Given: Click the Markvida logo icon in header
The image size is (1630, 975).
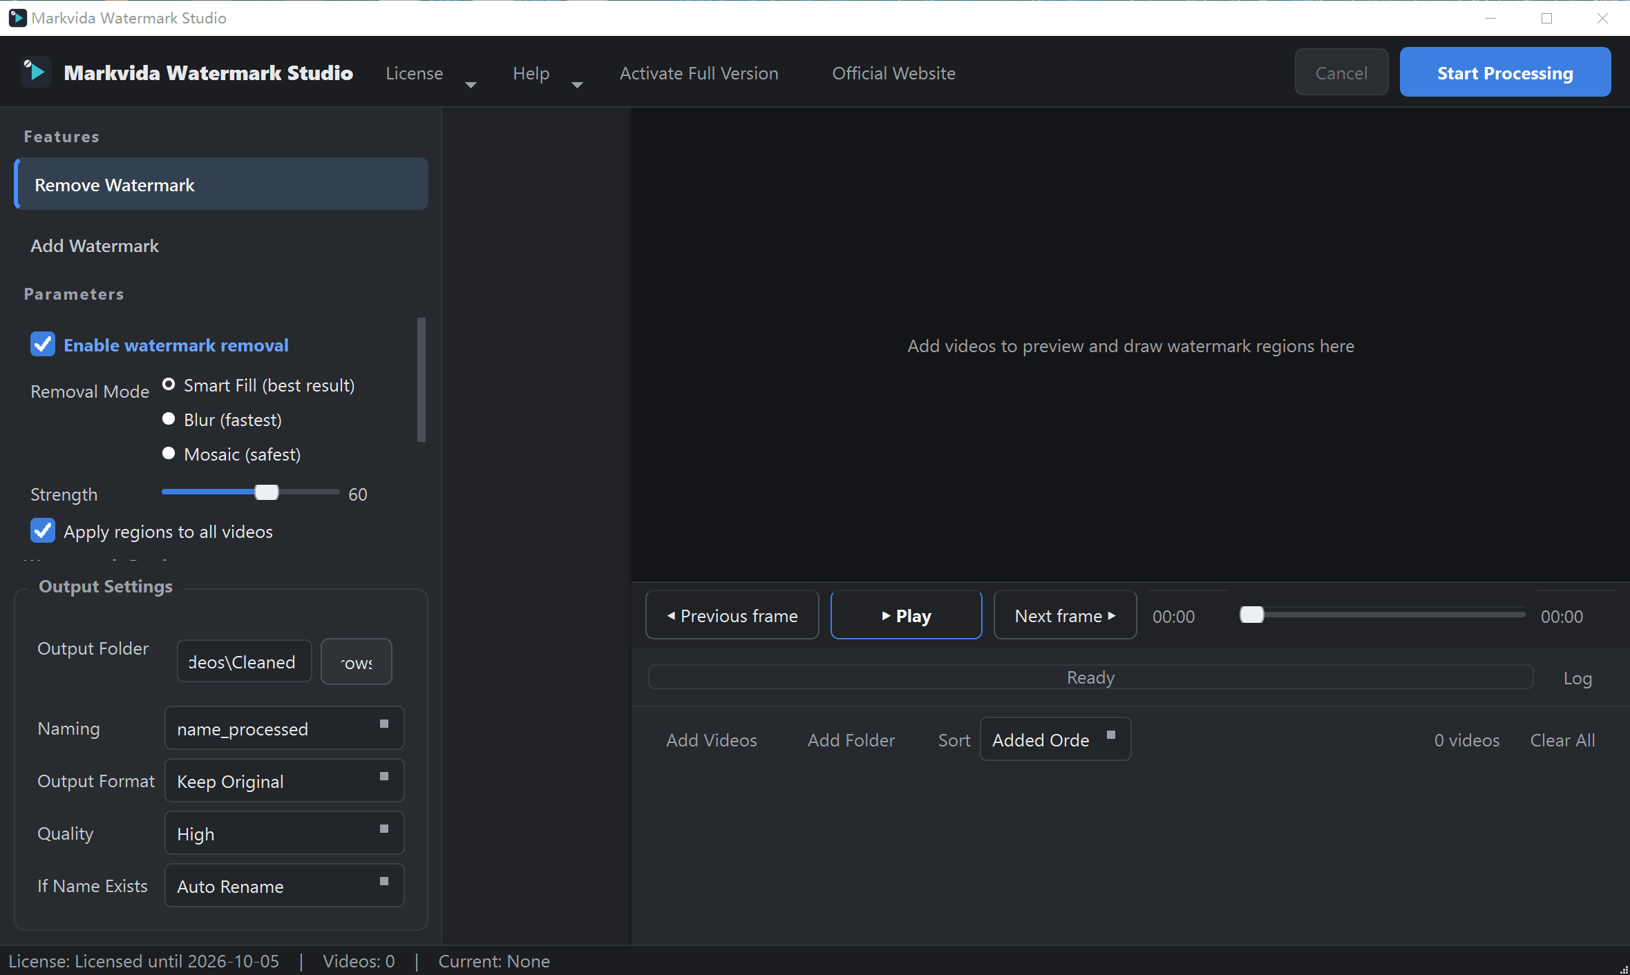Looking at the screenshot, I should (x=35, y=72).
